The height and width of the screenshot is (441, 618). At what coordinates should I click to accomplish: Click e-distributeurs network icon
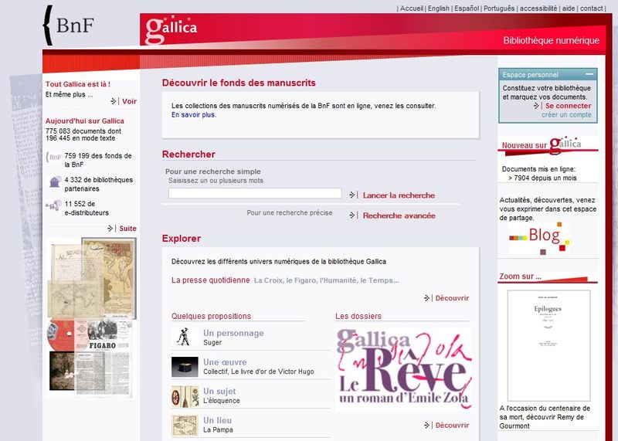53,205
